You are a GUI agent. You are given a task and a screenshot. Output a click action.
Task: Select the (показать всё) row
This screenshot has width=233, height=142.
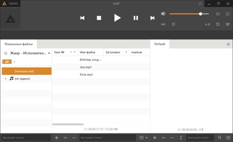27,71
